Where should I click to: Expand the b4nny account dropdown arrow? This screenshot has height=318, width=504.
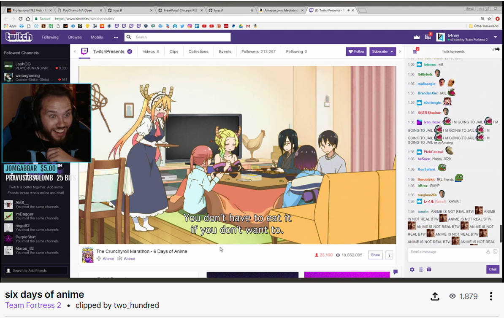(495, 37)
